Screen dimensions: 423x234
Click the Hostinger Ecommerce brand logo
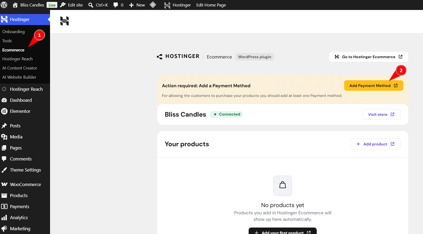coord(178,56)
